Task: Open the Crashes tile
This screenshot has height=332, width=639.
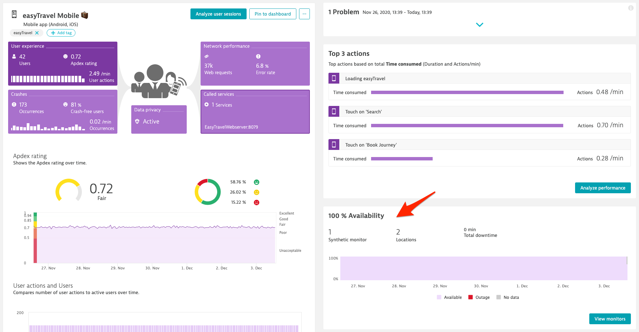Action: [x=63, y=112]
